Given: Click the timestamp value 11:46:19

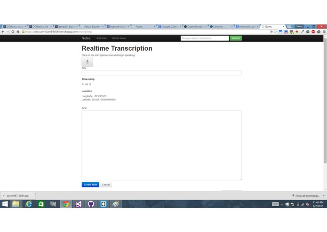Looking at the screenshot, I should [x=87, y=85].
